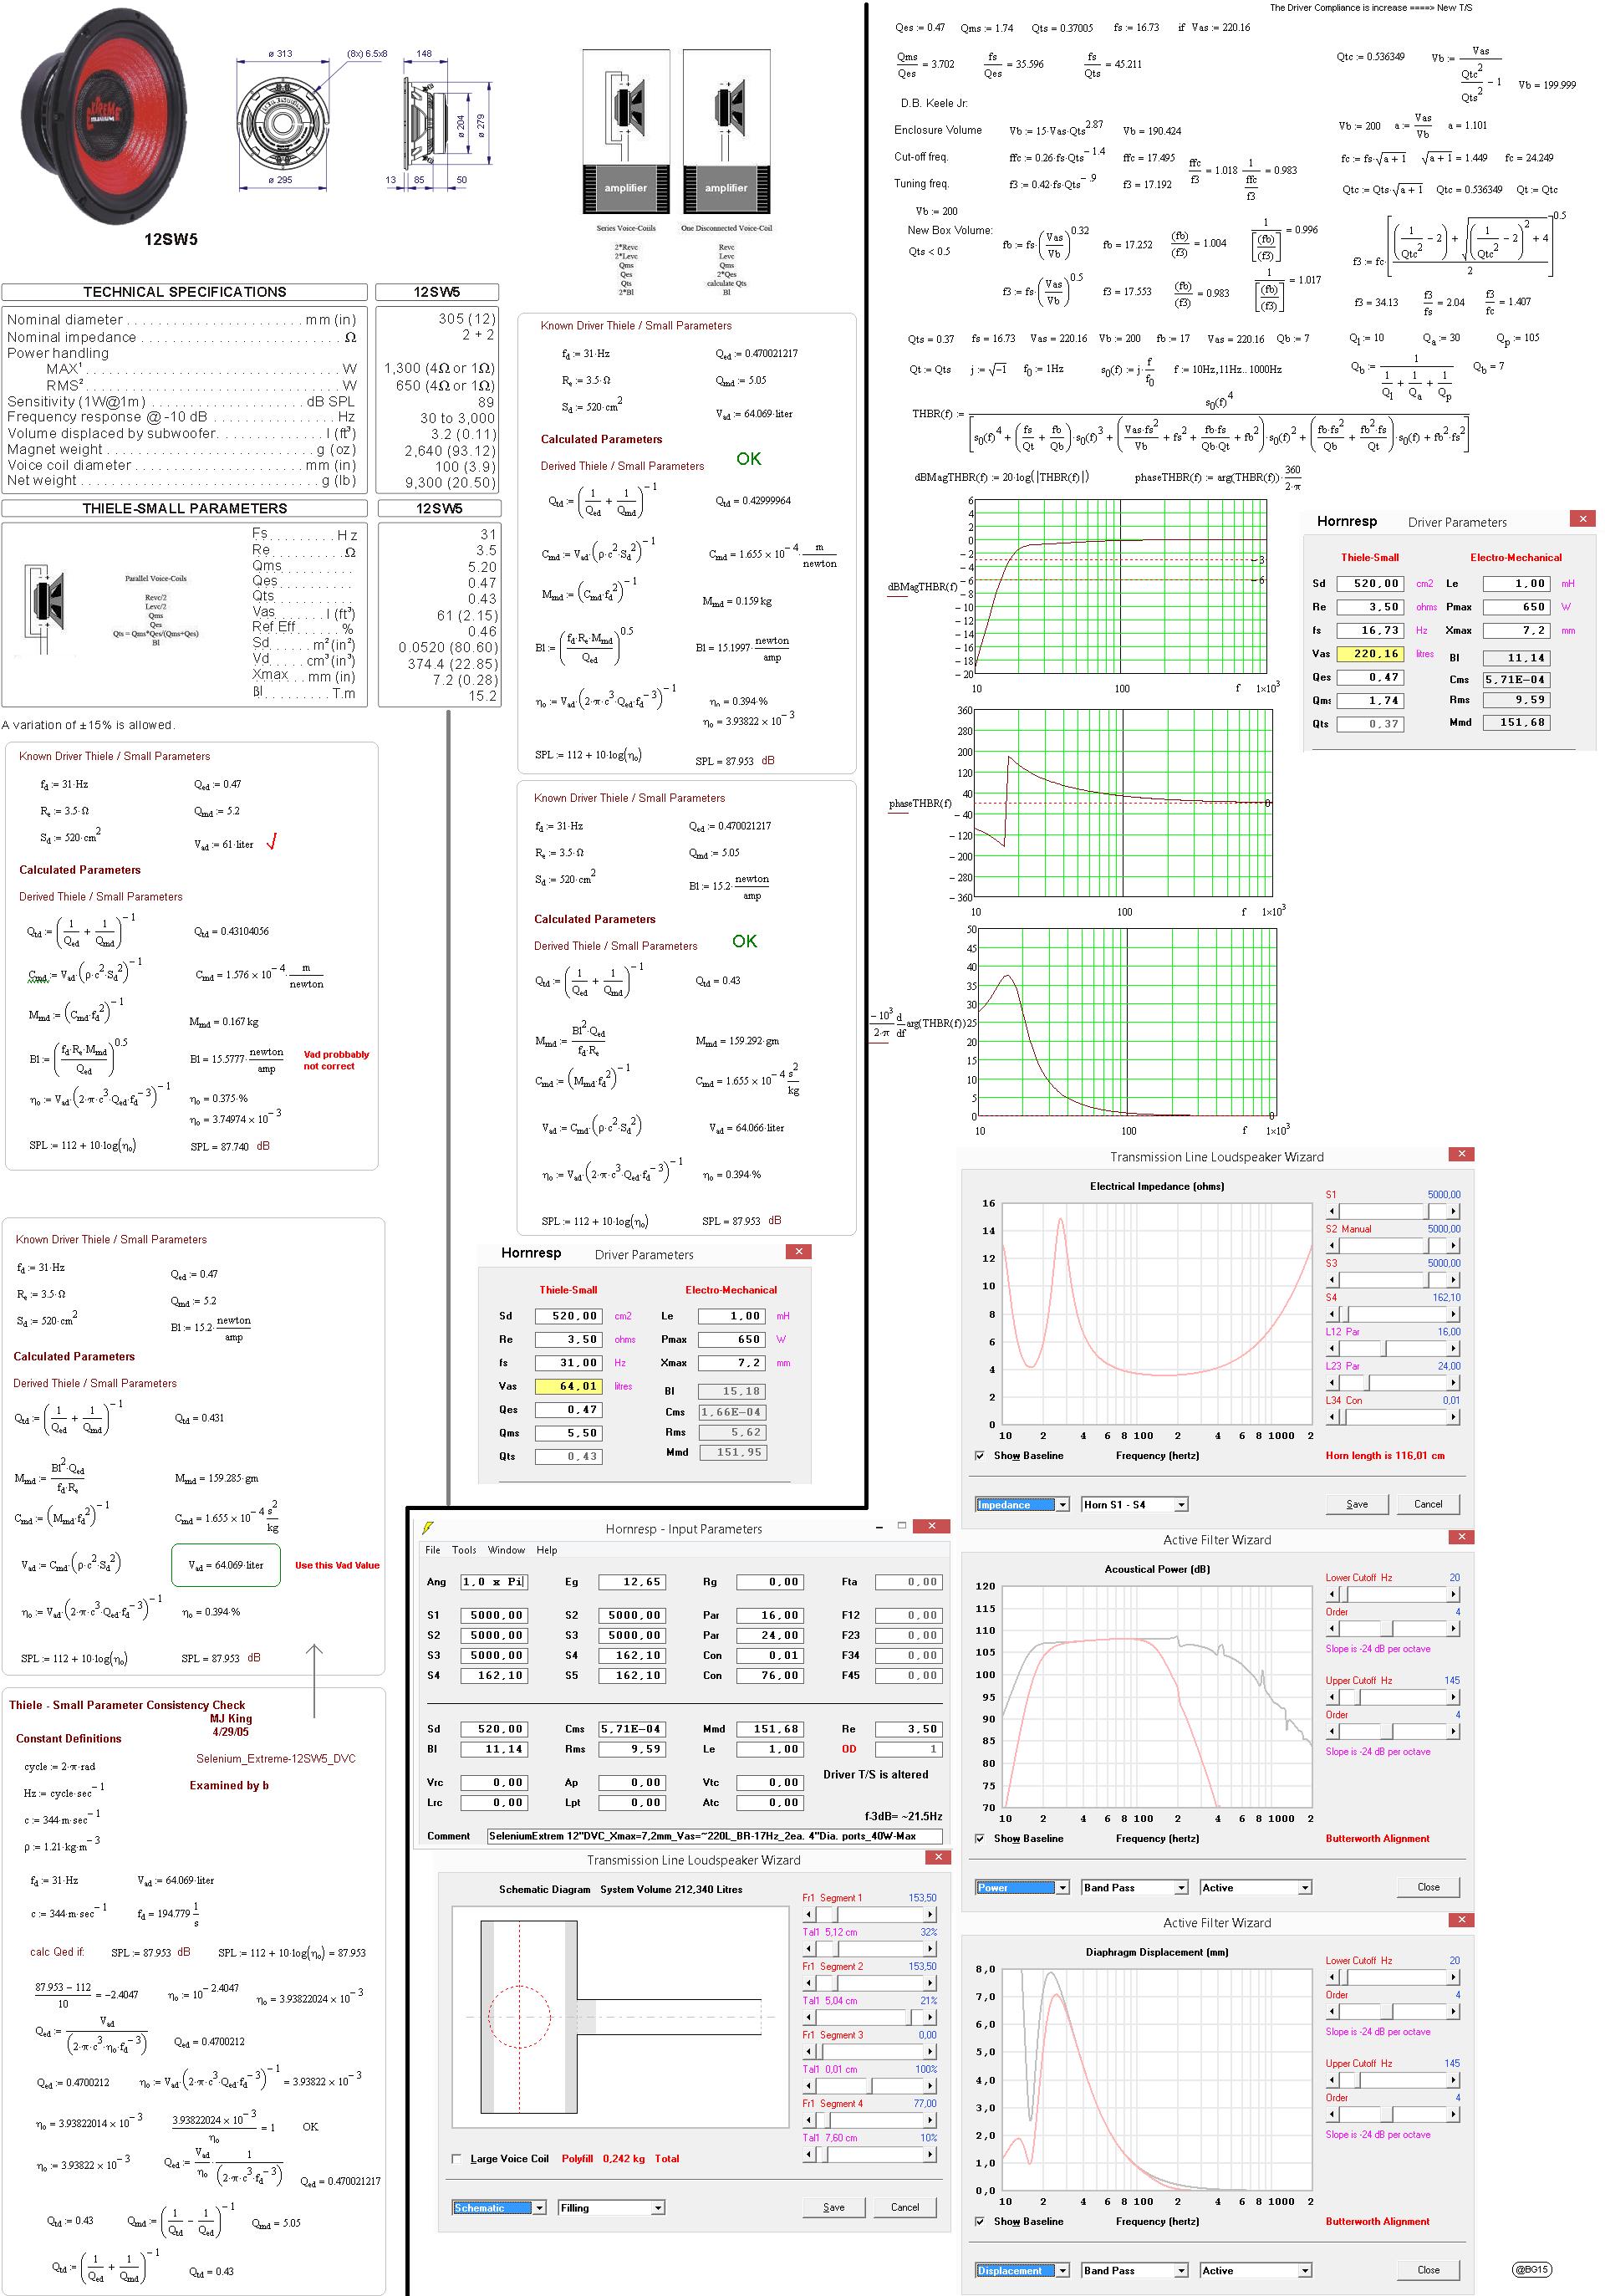
Task: Click the highlighted Vas field showing 64,01
Action: coord(568,1386)
